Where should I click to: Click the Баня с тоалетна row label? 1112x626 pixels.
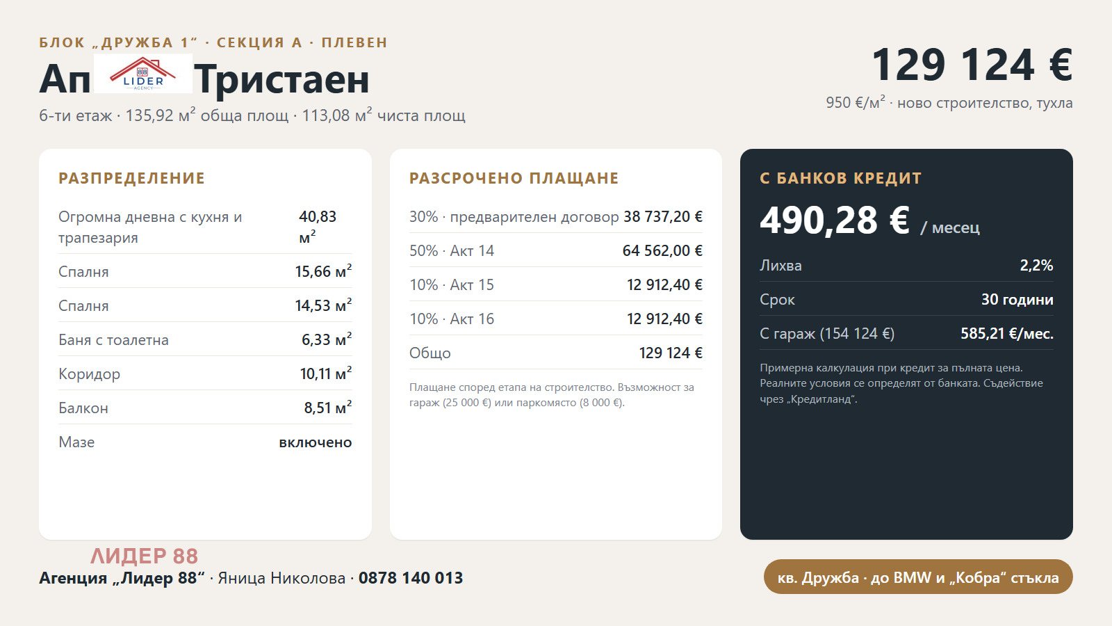[113, 339]
